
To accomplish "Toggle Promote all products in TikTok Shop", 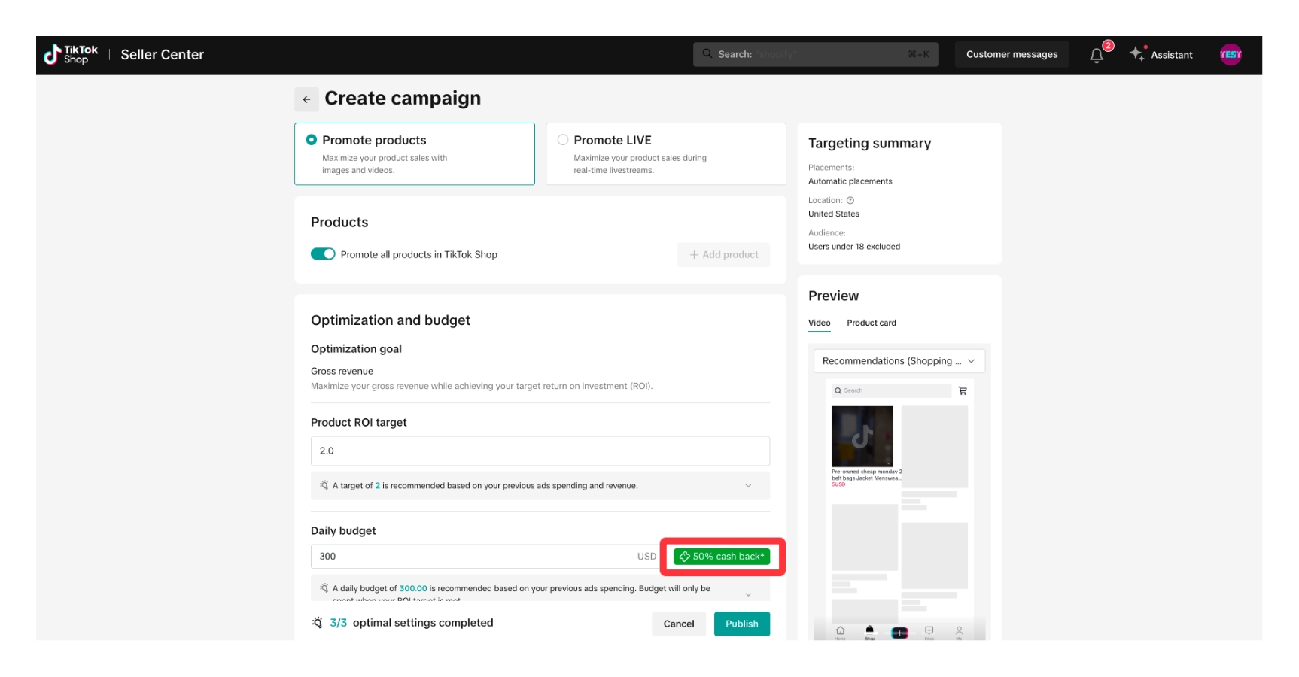I will pyautogui.click(x=323, y=254).
